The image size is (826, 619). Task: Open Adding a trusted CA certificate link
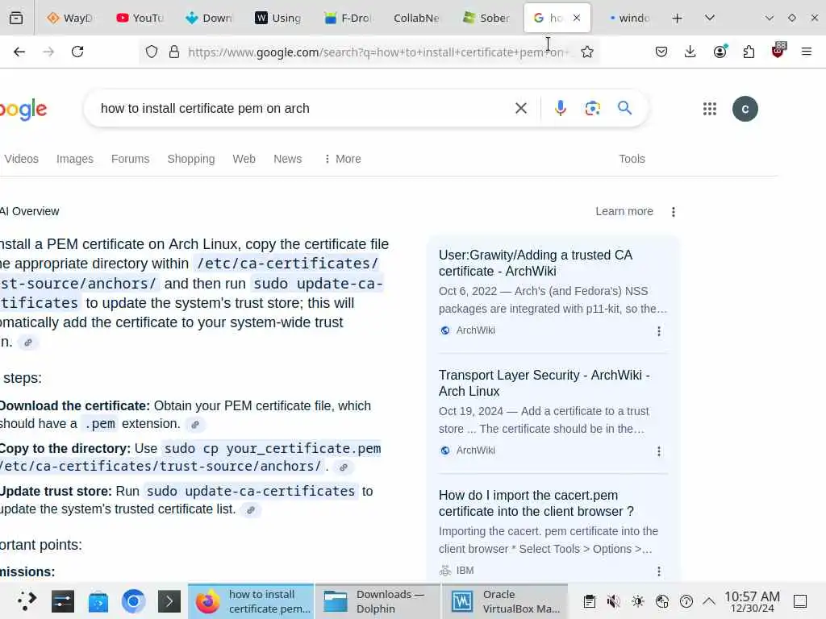coord(536,264)
